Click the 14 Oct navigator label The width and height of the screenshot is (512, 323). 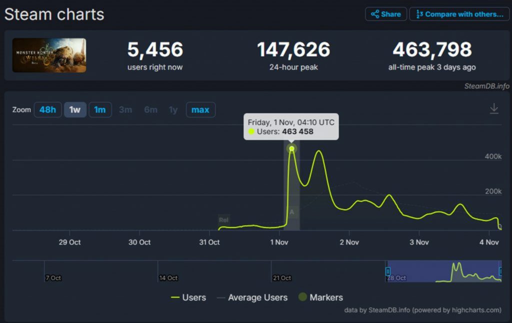[x=168, y=278]
